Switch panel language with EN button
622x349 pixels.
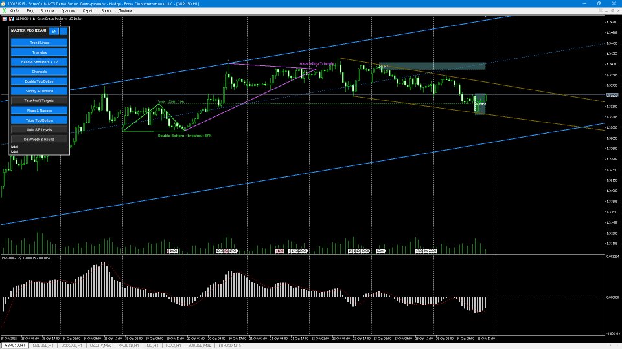tap(54, 31)
